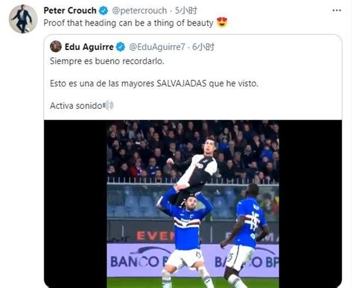Open Edu Aguirre's small avatar
Image resolution: width=353 pixels, height=288 pixels.
pyautogui.click(x=56, y=46)
